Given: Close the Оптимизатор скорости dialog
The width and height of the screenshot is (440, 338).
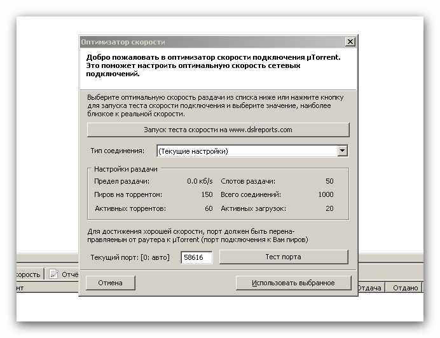Looking at the screenshot, I should point(350,42).
